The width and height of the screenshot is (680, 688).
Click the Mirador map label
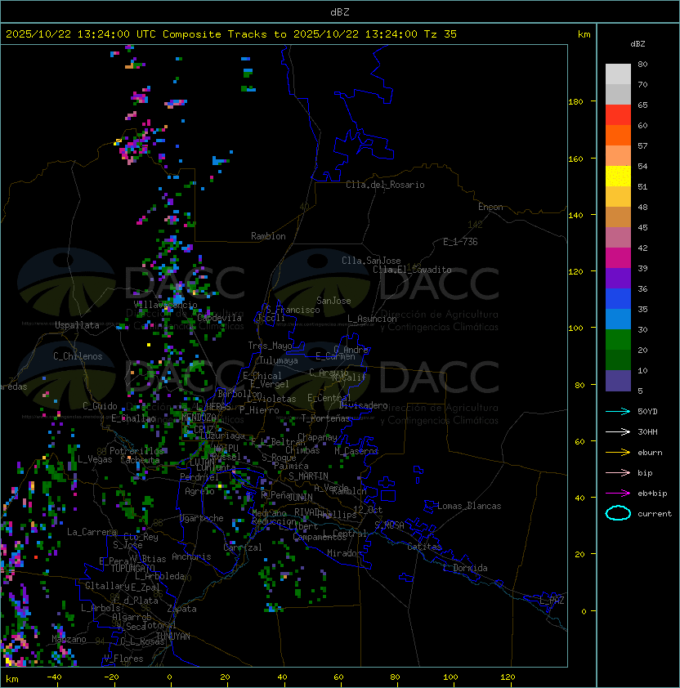click(344, 553)
